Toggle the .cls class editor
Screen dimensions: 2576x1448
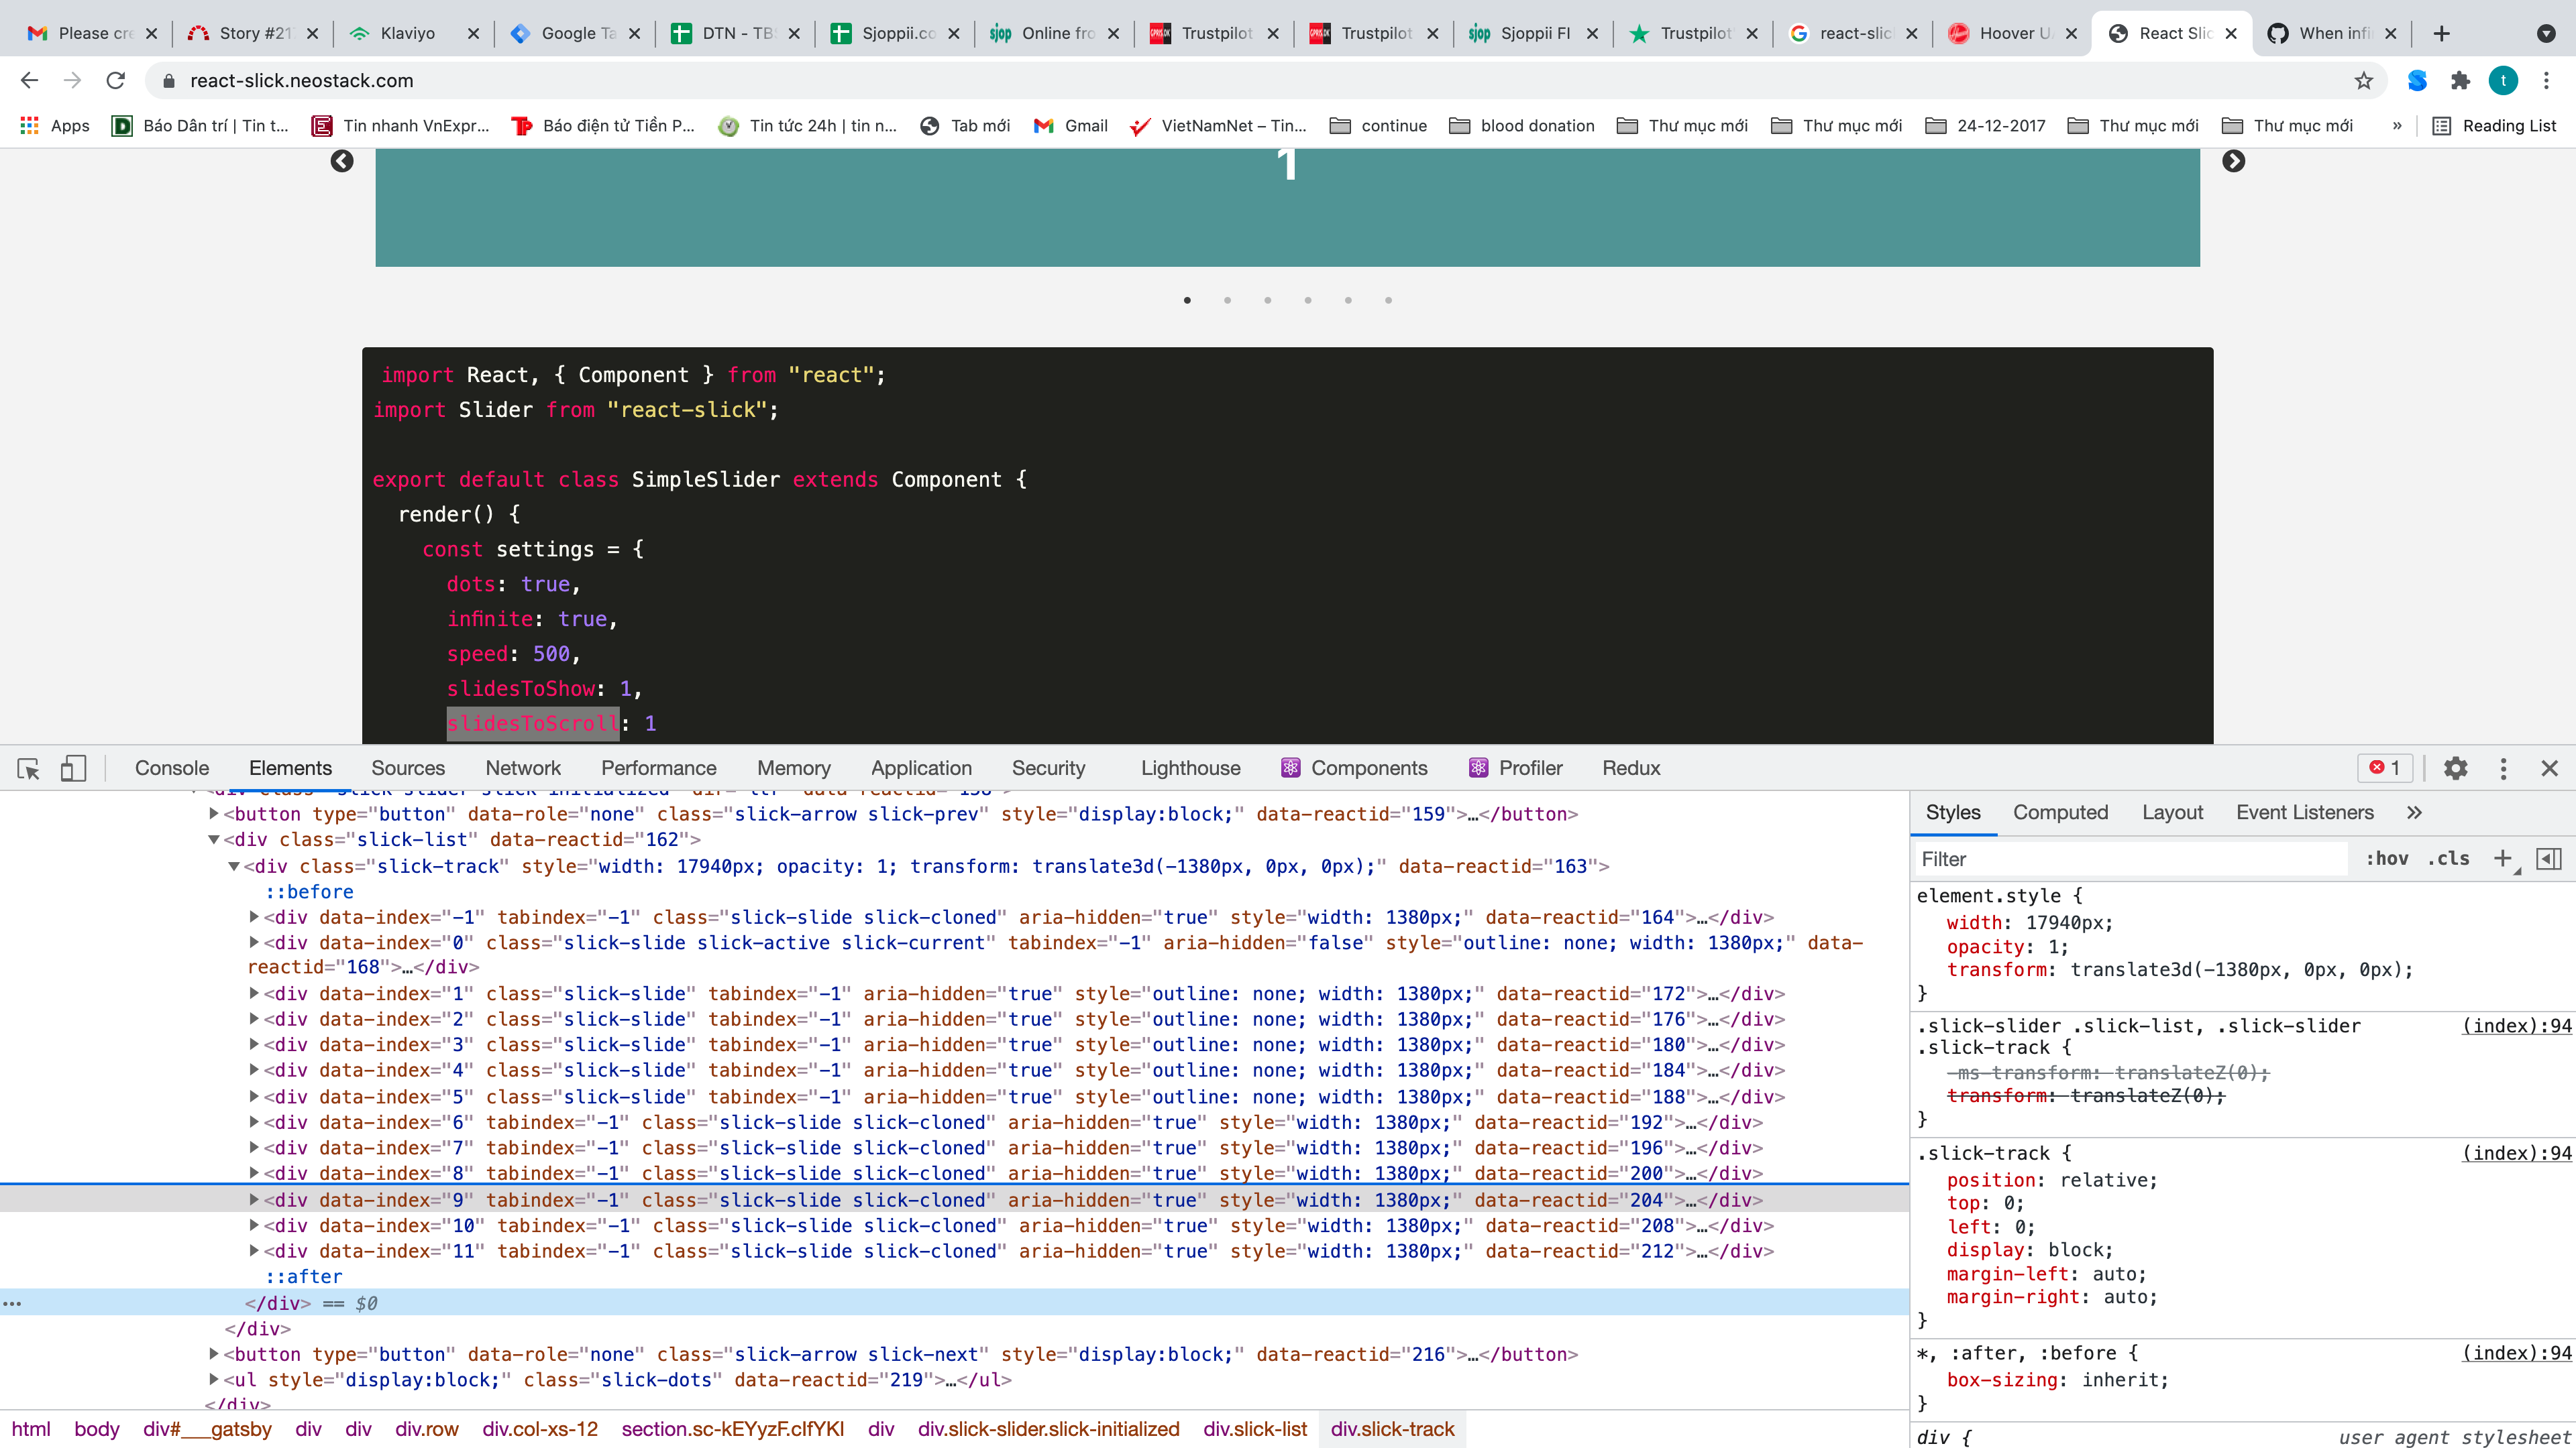click(2448, 858)
